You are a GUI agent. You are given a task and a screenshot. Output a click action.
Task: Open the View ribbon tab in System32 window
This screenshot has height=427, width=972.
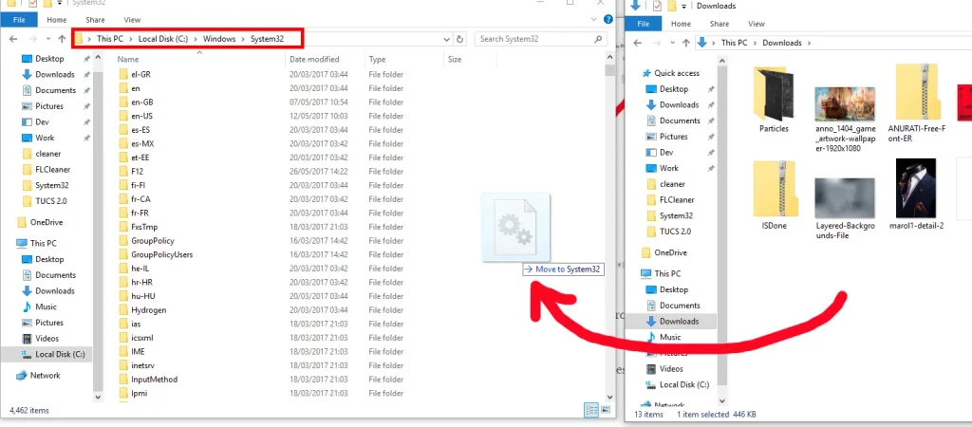(132, 20)
